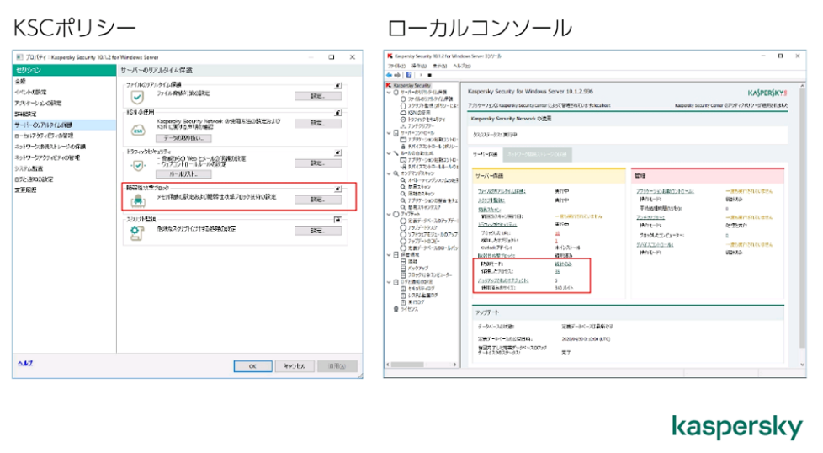This screenshot has height=453, width=823.
Task: Open ファイル(F) menu in console
Action: 396,67
